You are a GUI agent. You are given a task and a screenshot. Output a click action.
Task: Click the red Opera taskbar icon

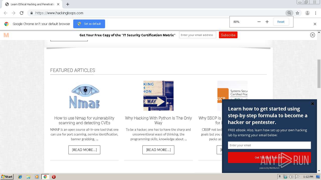coord(54,177)
